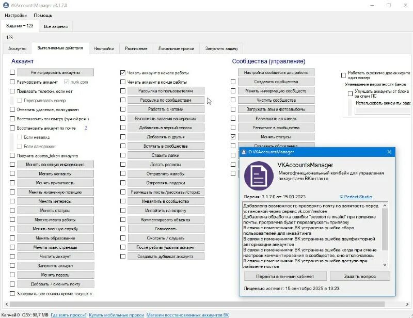
Task: Click the Использовать аккаунты input field
Action: [383, 111]
